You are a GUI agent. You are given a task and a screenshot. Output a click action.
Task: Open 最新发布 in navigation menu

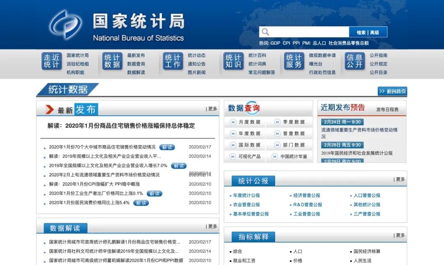tap(136, 55)
